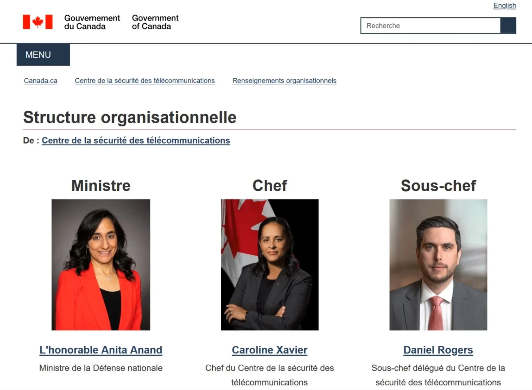Click the Structure organisationnelle page title

pos(130,117)
